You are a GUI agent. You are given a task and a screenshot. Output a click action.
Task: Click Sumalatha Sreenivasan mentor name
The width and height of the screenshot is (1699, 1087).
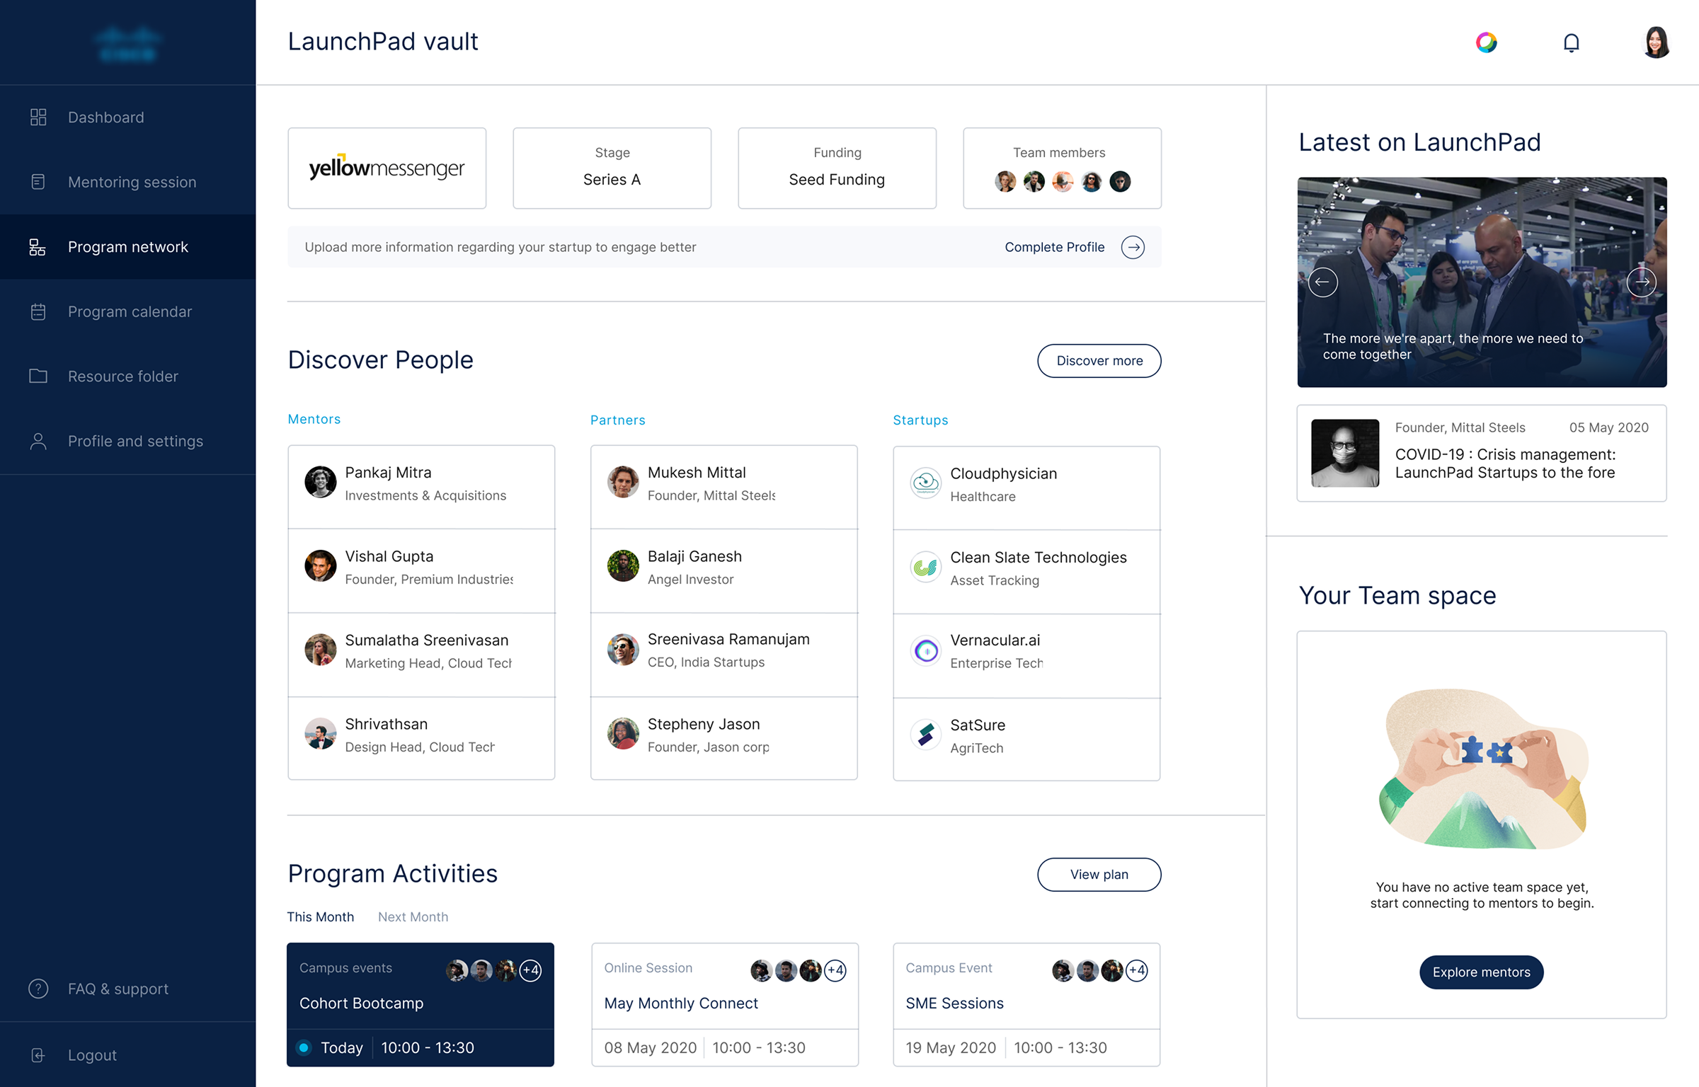click(x=426, y=640)
